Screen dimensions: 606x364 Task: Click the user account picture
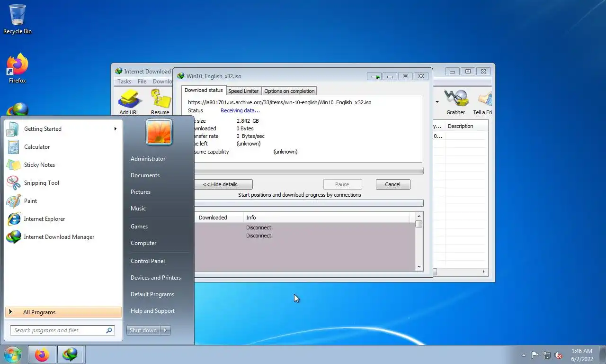pos(159,132)
